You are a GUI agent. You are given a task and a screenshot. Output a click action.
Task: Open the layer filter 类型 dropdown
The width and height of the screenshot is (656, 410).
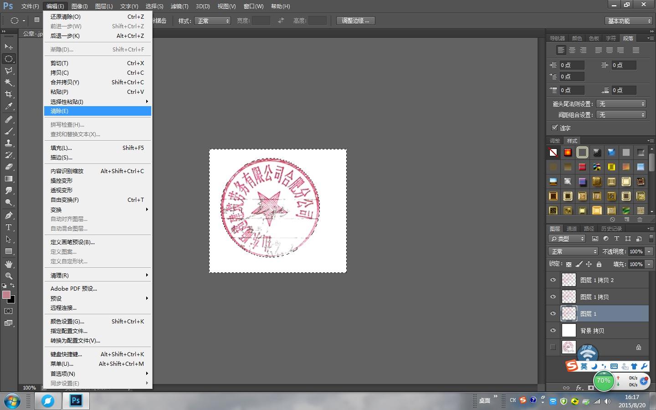pos(567,239)
